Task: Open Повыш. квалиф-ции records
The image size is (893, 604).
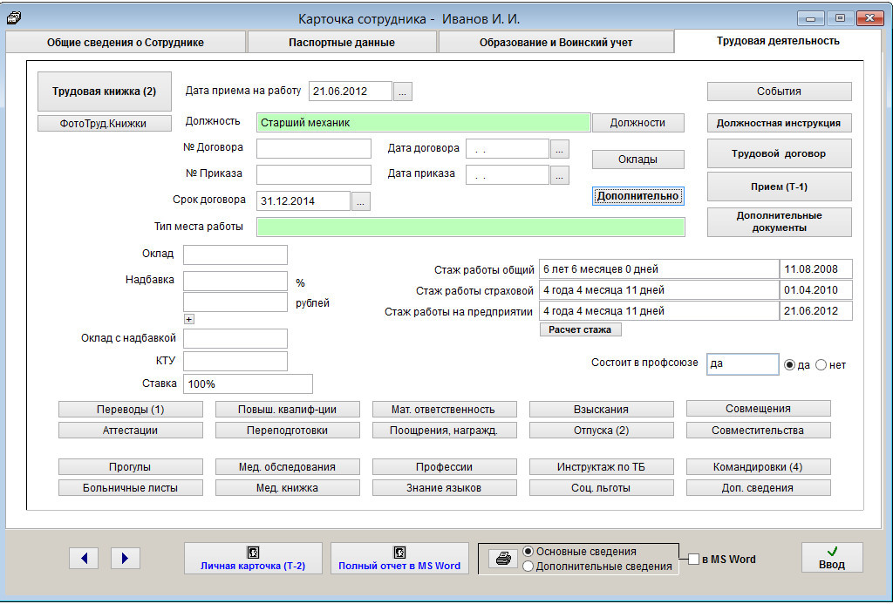Action: pyautogui.click(x=288, y=410)
